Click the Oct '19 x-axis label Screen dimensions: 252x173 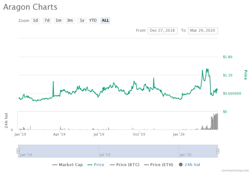[139, 134]
